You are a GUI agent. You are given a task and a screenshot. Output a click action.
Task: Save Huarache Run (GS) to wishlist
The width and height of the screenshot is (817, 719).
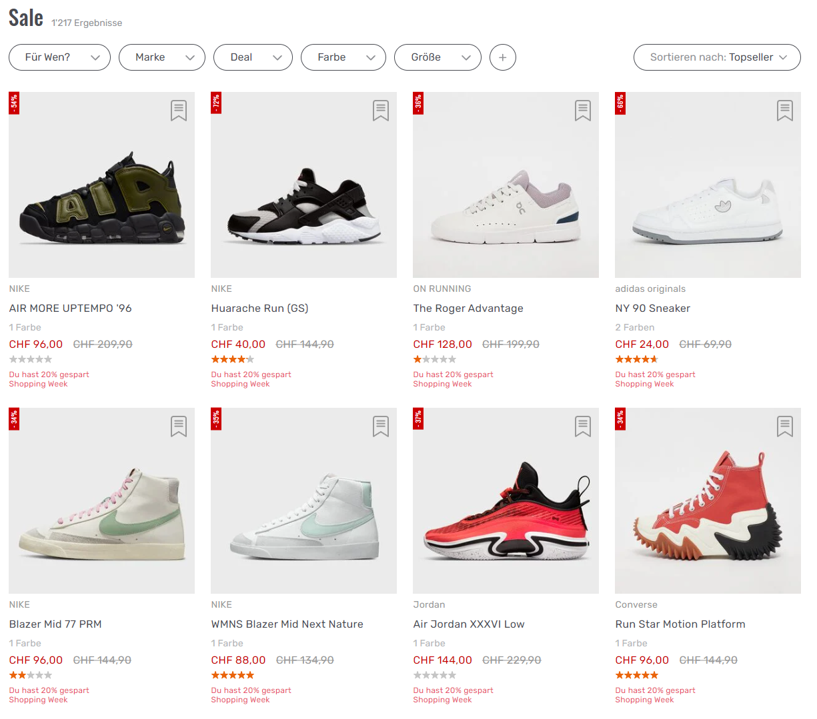[381, 111]
